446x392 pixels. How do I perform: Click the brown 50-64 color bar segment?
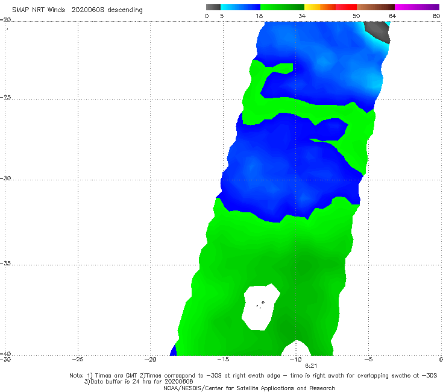[375, 7]
